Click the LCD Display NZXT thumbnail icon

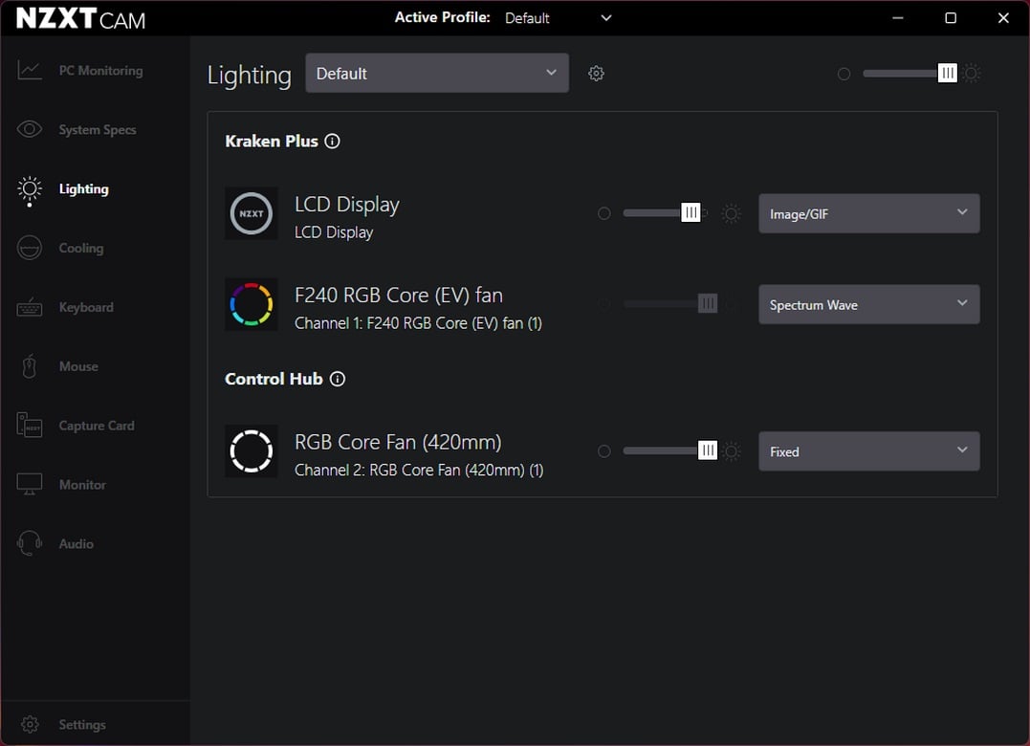point(252,213)
